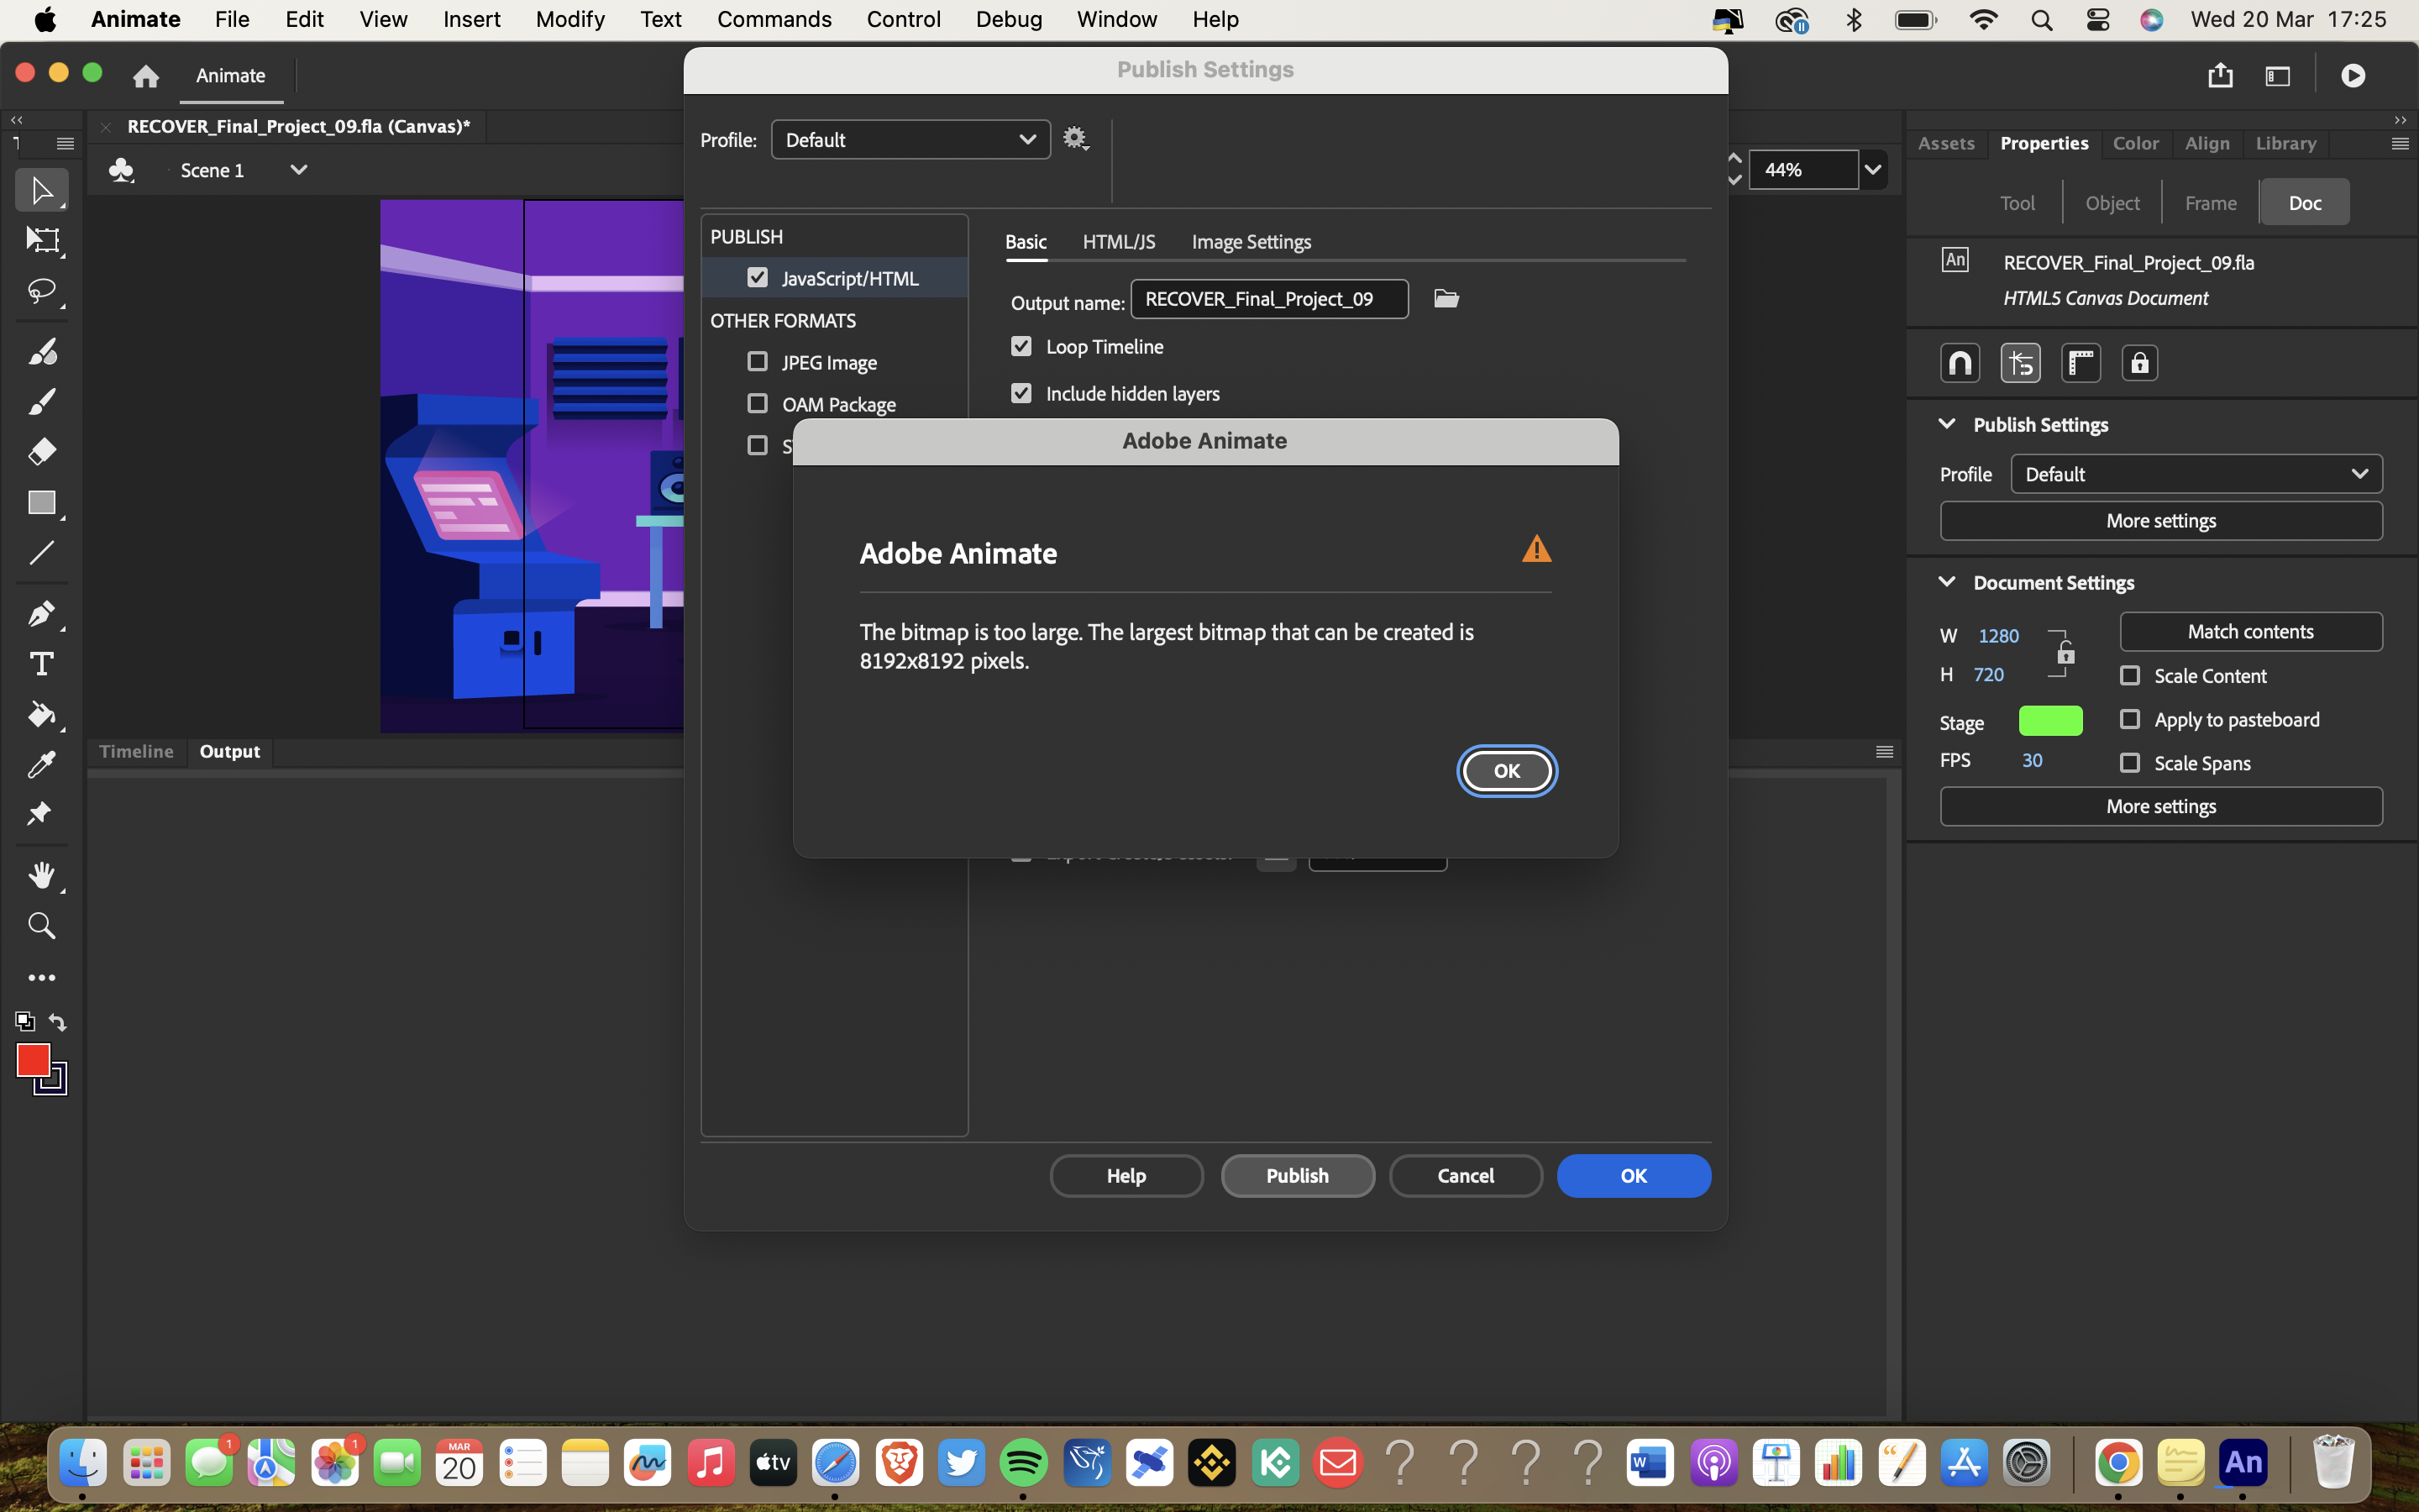
Task: Open the Commands menu
Action: 774,19
